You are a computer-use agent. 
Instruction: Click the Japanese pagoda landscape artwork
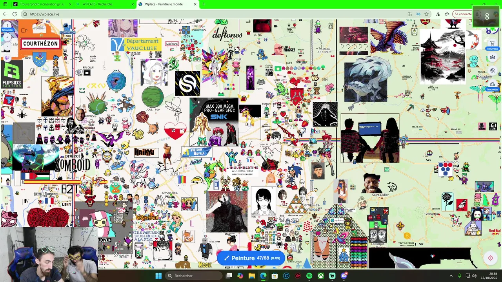click(x=443, y=57)
